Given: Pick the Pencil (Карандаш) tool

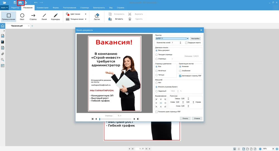Looking at the screenshot, I should pos(55,17).
